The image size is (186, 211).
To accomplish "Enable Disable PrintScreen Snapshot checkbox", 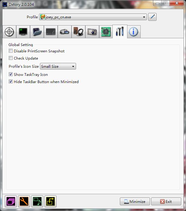I will pos(11,51).
